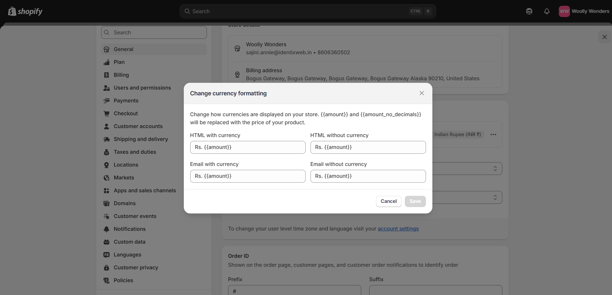Open Plan settings page

click(x=154, y=62)
